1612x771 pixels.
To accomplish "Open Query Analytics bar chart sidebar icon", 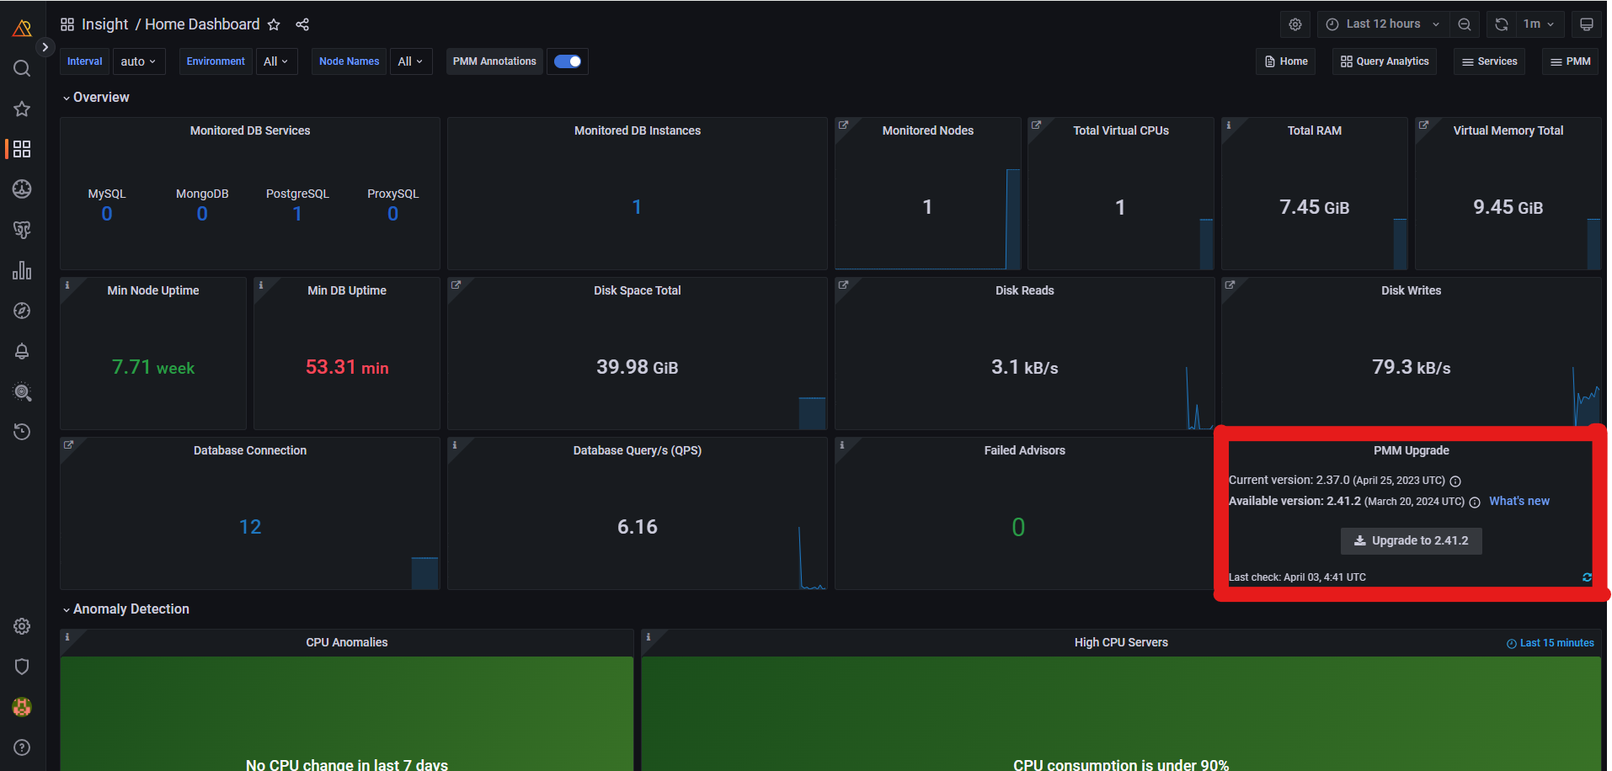I will 22,270.
